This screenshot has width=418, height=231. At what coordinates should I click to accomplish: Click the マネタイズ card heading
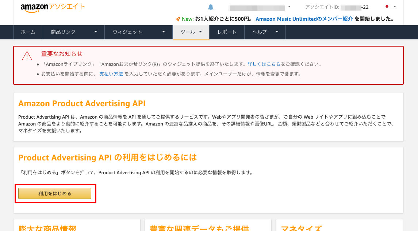(301, 228)
